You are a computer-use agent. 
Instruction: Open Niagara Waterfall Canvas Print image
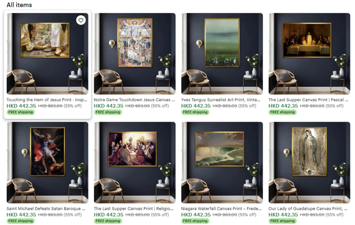tap(222, 163)
